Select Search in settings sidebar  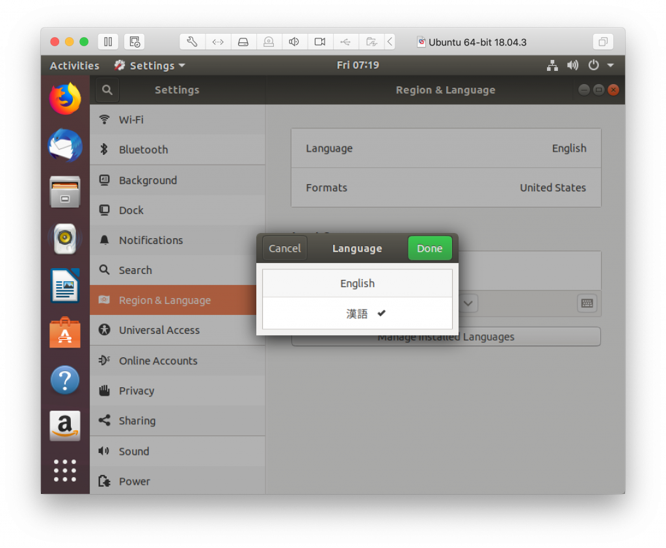point(178,270)
